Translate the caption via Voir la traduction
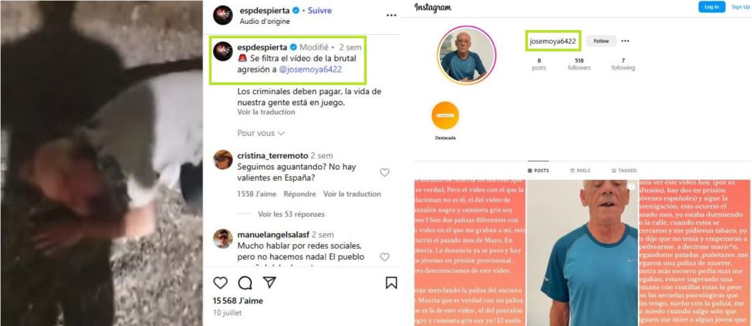 266,111
